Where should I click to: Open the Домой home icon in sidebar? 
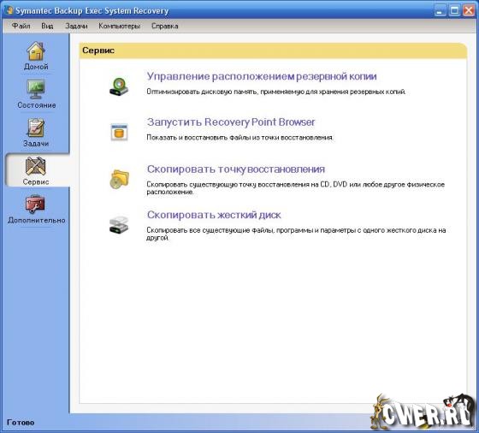36,50
